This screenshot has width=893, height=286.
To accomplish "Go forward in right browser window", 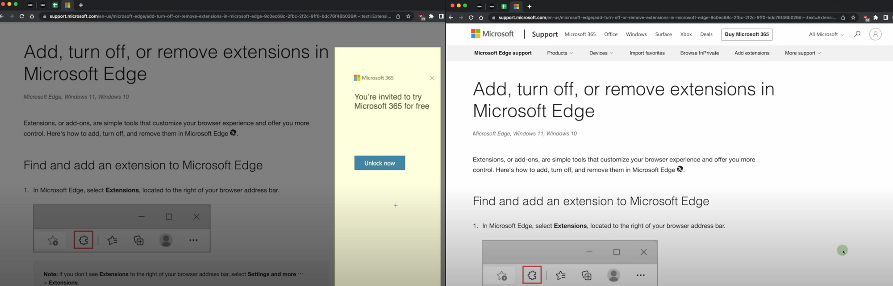I will pos(461,17).
